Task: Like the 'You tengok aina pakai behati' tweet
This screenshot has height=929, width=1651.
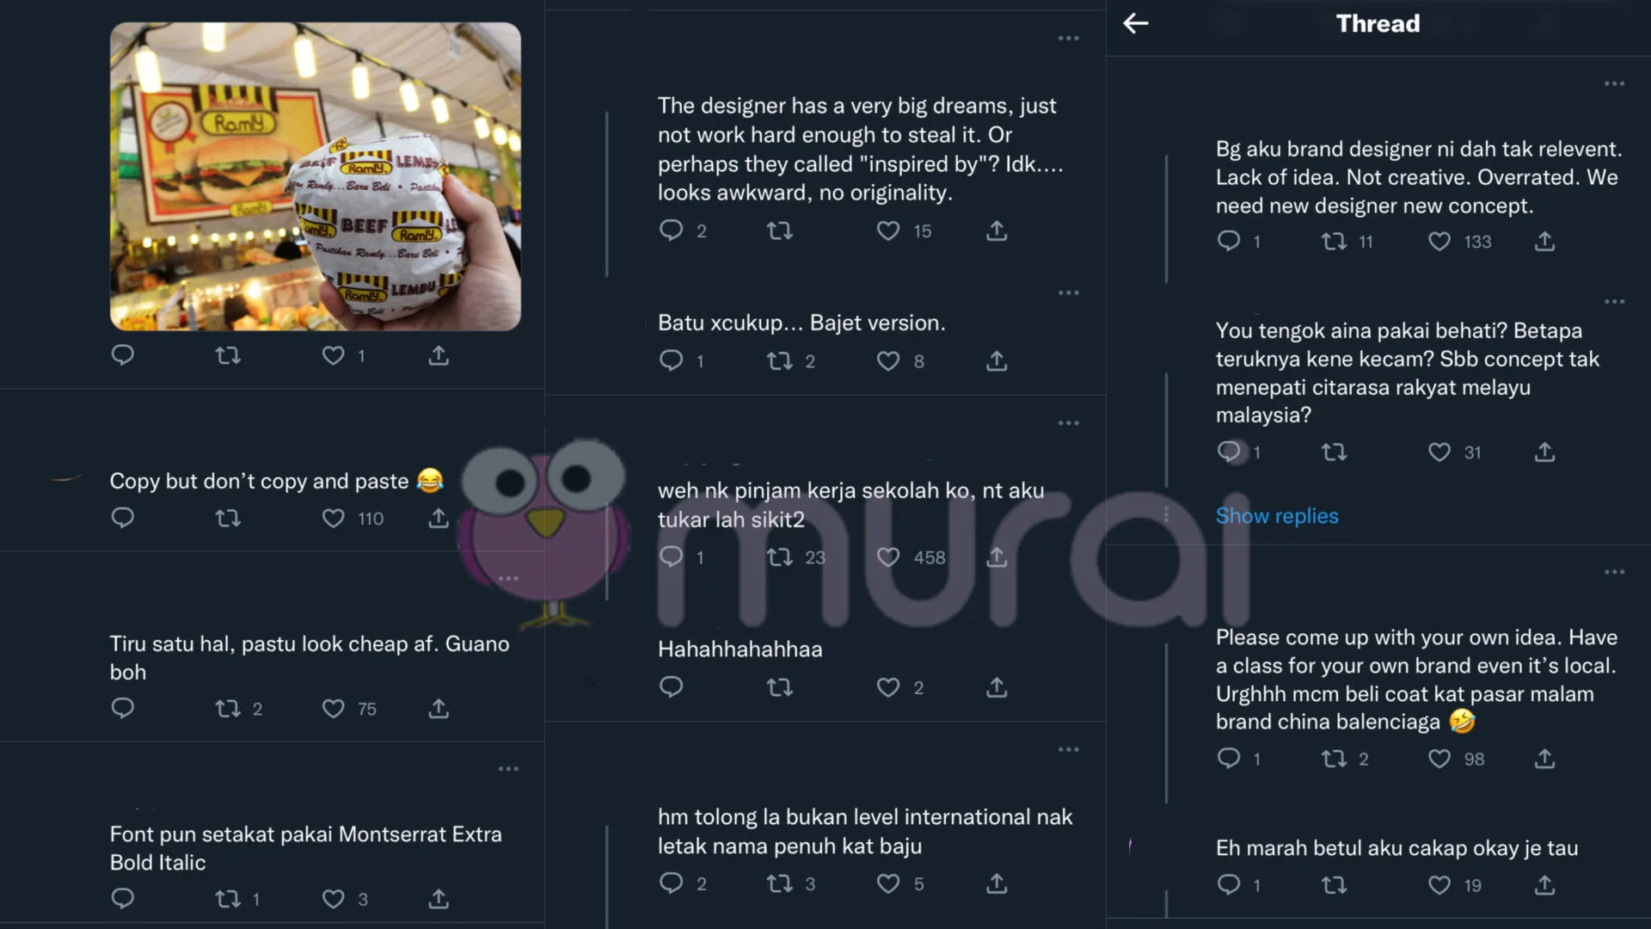Action: [x=1439, y=452]
